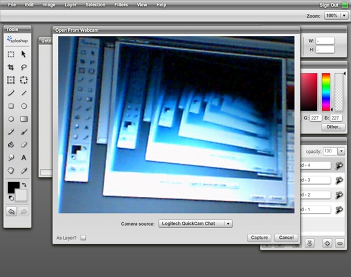Choose the hand pan tool

click(x=11, y=171)
